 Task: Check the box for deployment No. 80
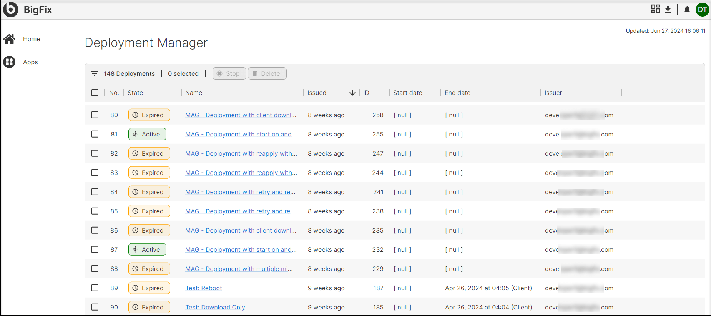(95, 115)
